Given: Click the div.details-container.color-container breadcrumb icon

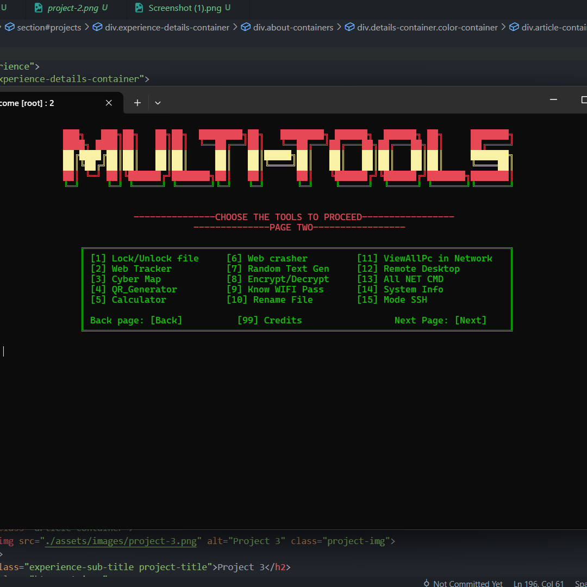Looking at the screenshot, I should (x=349, y=27).
